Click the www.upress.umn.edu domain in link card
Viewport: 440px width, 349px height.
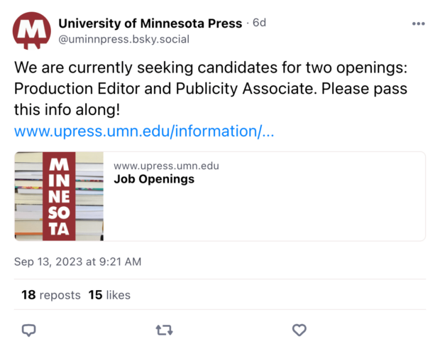pyautogui.click(x=166, y=166)
